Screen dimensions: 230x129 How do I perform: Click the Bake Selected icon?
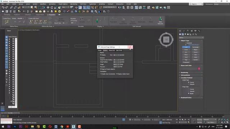pyautogui.click(x=160, y=20)
